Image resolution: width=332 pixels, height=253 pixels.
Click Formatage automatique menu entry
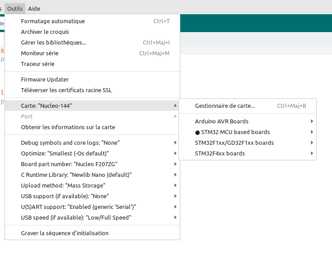pos(53,21)
